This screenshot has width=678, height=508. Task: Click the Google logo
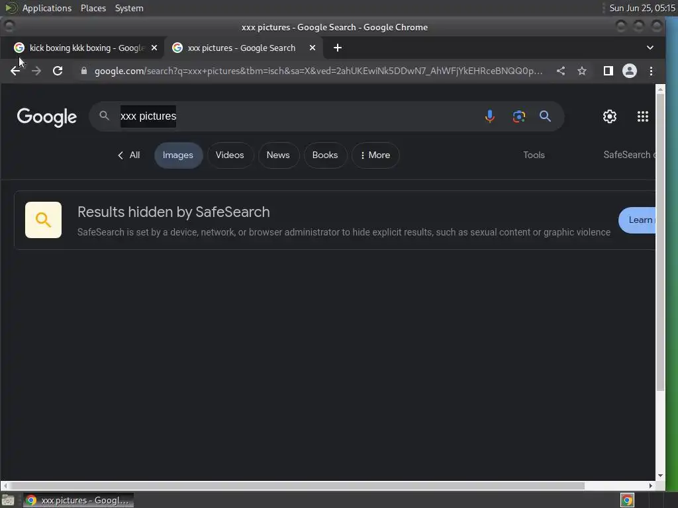coord(47,116)
